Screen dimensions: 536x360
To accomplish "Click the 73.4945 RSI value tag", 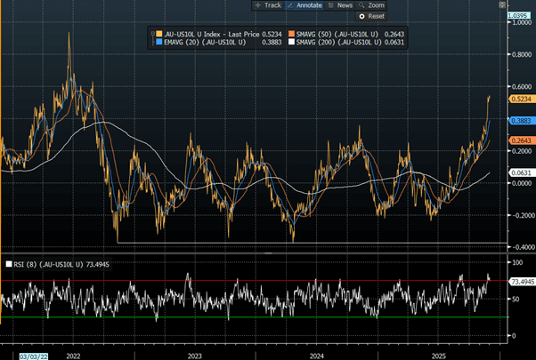I will tap(519, 282).
